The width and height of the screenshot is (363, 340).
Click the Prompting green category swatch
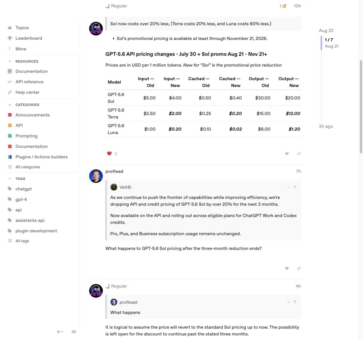coord(10,136)
